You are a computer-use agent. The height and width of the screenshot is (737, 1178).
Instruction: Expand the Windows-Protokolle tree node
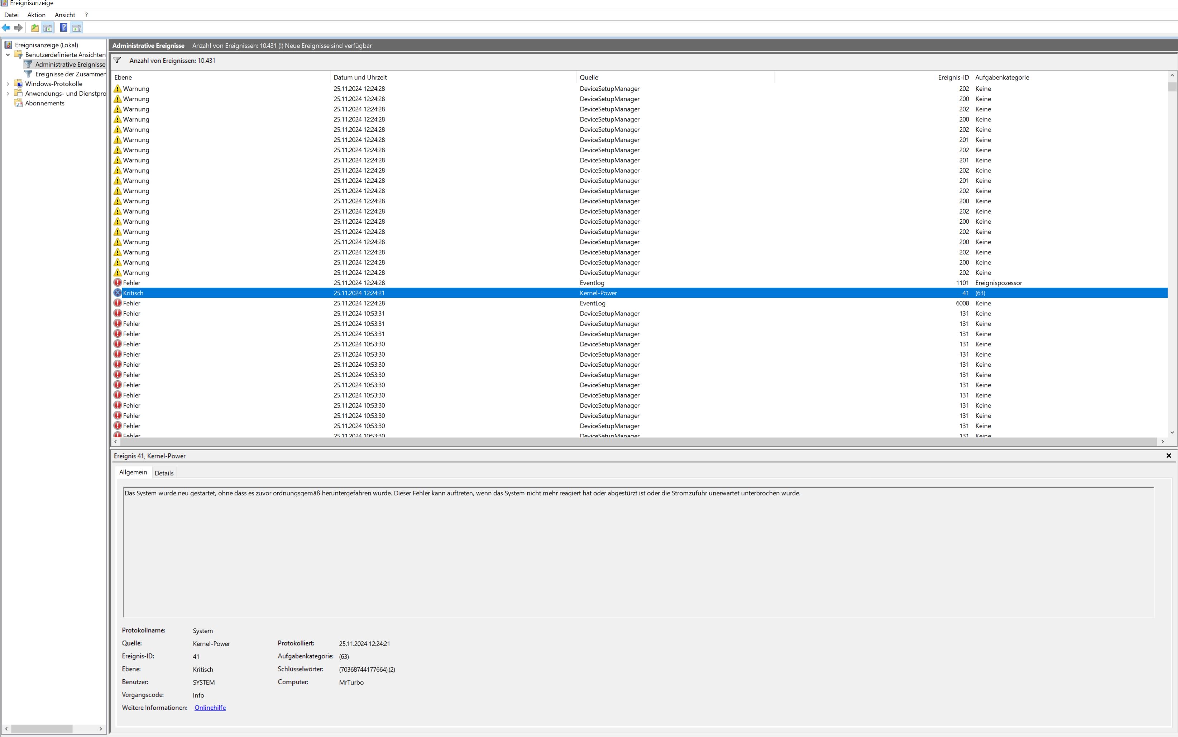(x=8, y=84)
